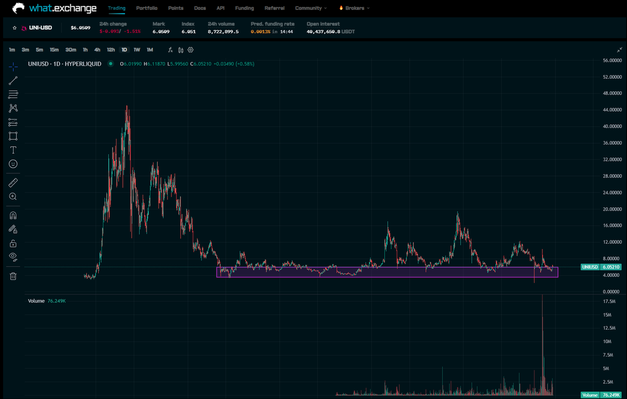Open the emoji icons tool
The width and height of the screenshot is (627, 399).
(x=13, y=164)
